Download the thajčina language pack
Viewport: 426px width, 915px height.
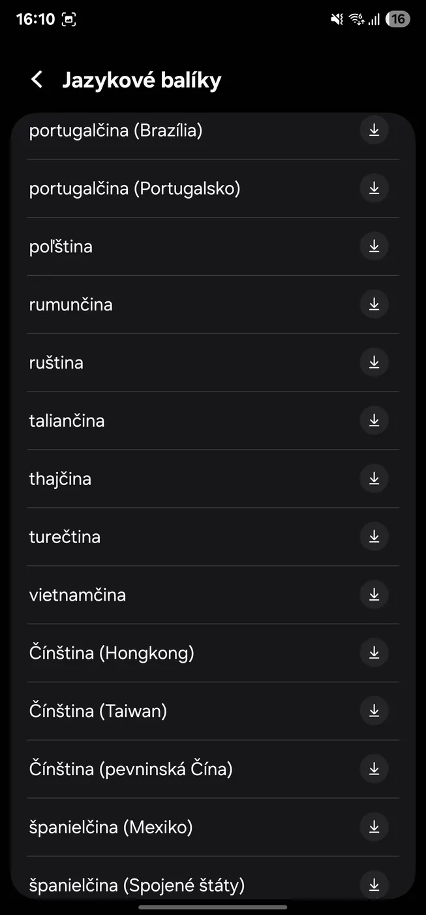click(x=374, y=478)
